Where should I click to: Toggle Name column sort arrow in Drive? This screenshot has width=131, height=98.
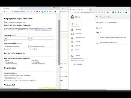pyautogui.click(x=102, y=28)
